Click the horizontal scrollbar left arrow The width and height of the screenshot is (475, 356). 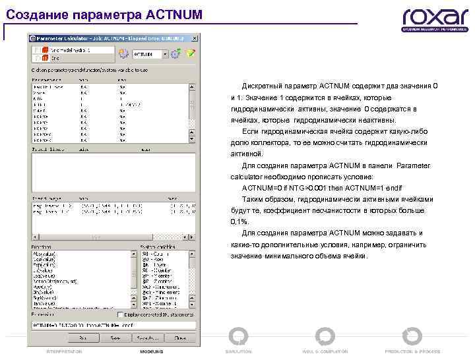(x=36, y=237)
